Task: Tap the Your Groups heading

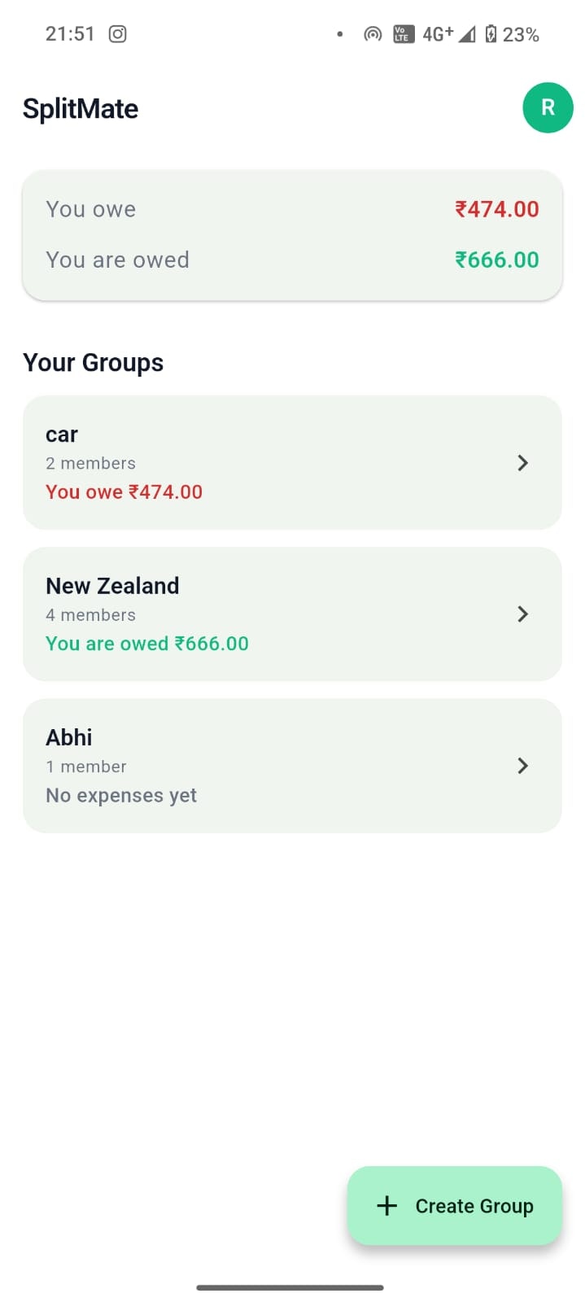Action: point(94,362)
